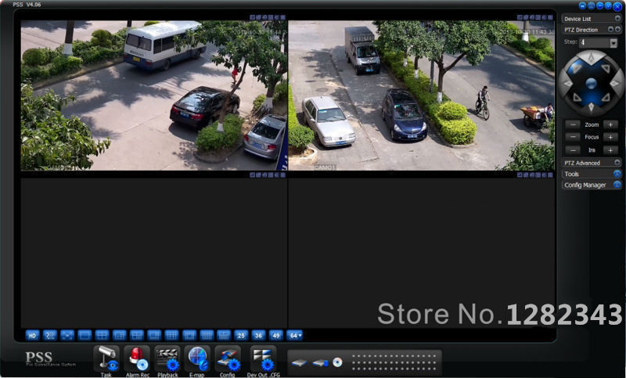Select the 25-window split layout
Image resolution: width=626 pixels, height=378 pixels.
click(x=241, y=335)
